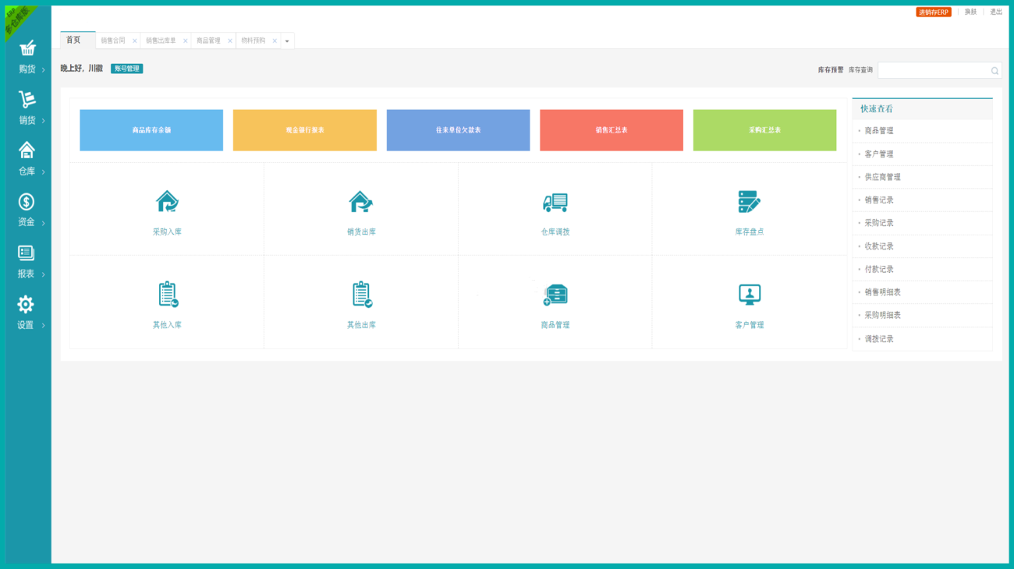The image size is (1014, 569).
Task: Click the 其他入库 clipboard icon
Action: 168,294
